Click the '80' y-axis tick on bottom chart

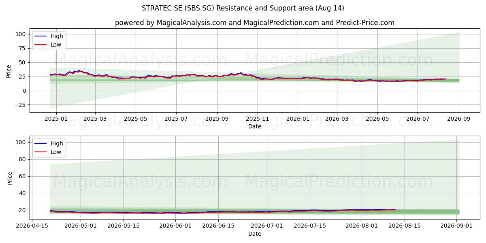click(23, 159)
